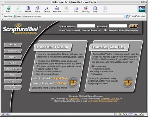Open What's Related panel button

tap(135, 16)
